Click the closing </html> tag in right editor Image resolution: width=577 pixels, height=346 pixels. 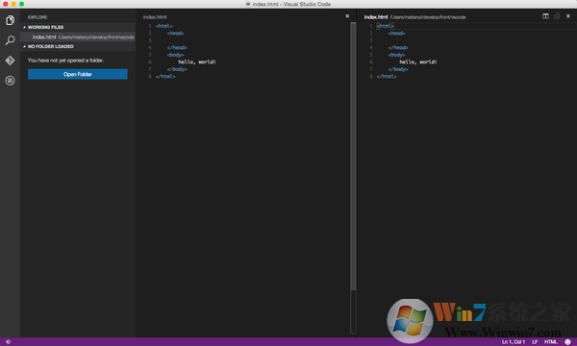(387, 77)
